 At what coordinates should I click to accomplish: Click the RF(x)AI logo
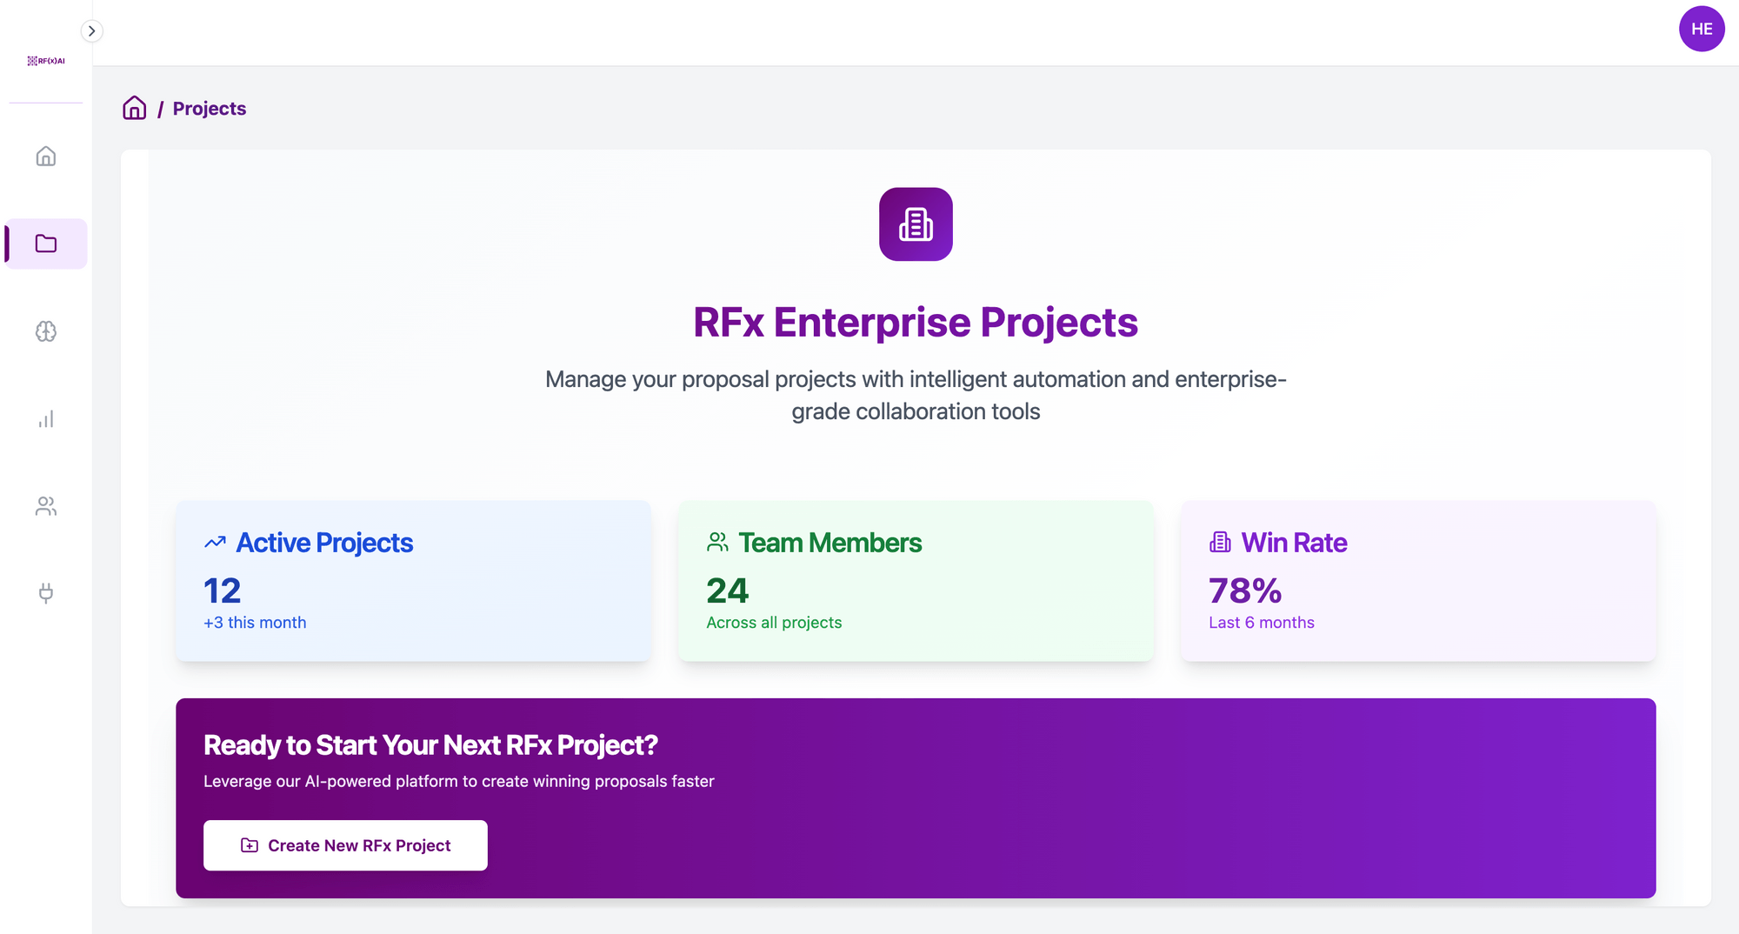coord(46,61)
